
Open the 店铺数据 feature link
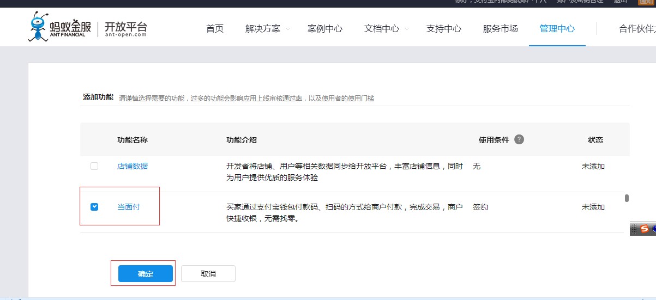[x=133, y=166]
